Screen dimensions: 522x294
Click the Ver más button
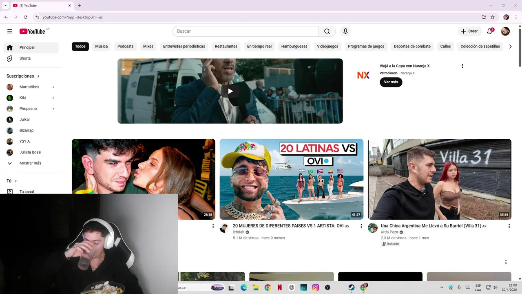click(391, 82)
